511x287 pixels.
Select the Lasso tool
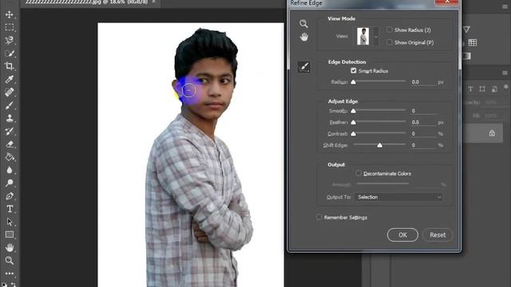point(9,41)
